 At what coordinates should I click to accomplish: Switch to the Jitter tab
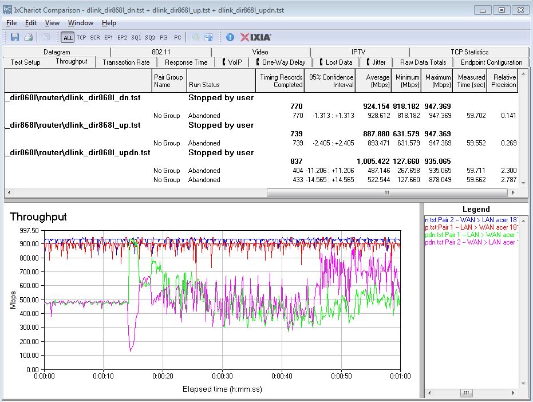376,62
